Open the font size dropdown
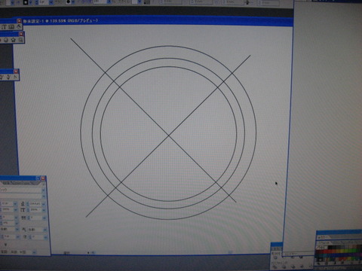362x271 pixels. pyautogui.click(x=15, y=204)
